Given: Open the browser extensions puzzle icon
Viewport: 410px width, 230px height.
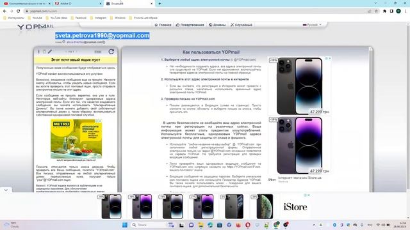Looking at the screenshot, I should pos(384,11).
